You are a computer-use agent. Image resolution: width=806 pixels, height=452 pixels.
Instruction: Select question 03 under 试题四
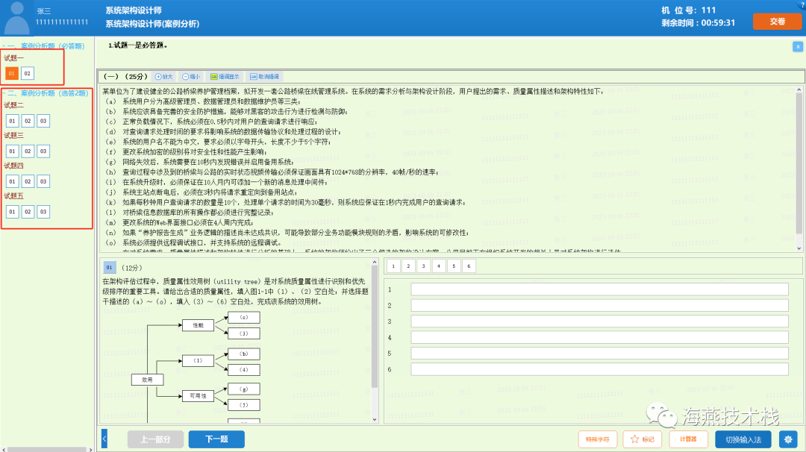point(43,181)
